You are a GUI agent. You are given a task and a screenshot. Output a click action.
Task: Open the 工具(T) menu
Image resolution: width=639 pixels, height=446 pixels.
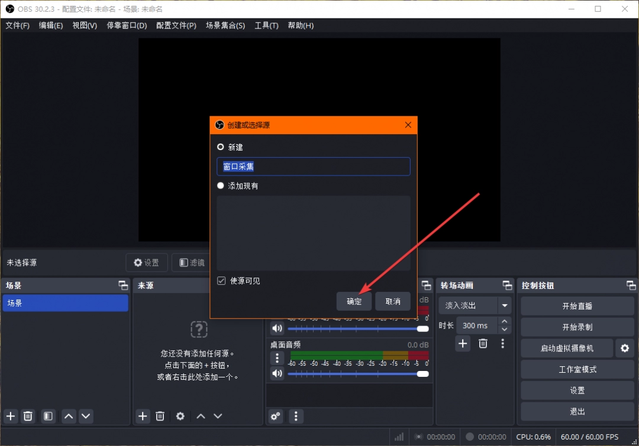266,25
